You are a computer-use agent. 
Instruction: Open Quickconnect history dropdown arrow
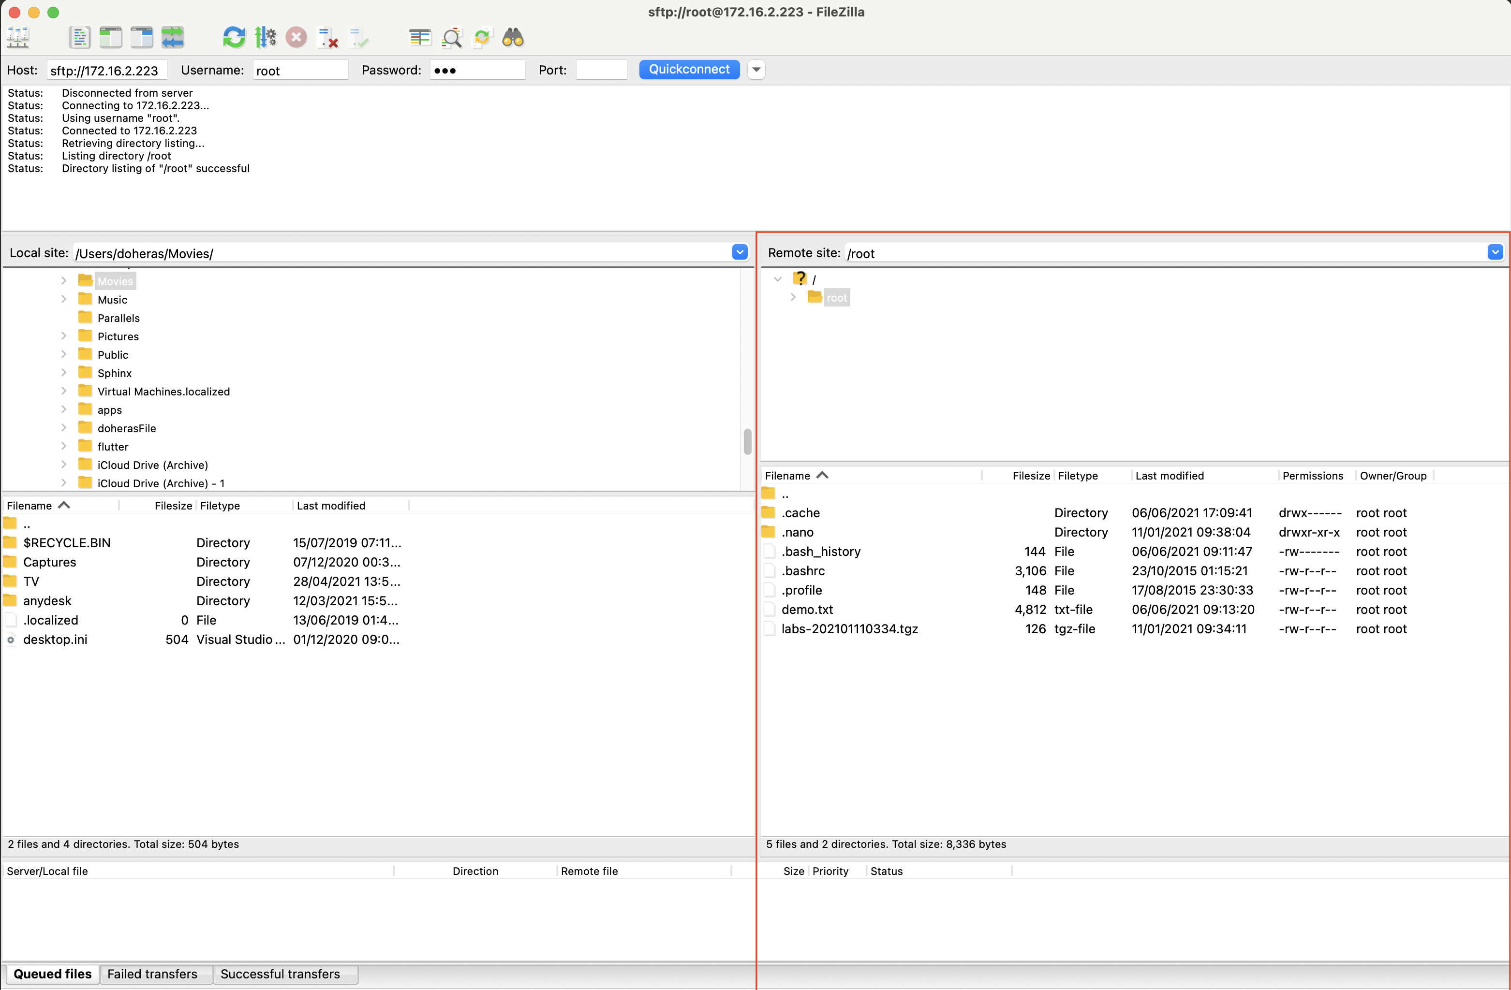coord(756,70)
